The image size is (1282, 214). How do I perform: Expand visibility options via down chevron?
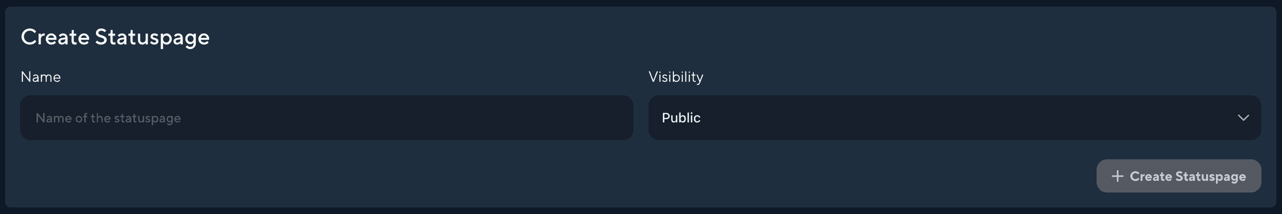coord(1243,118)
